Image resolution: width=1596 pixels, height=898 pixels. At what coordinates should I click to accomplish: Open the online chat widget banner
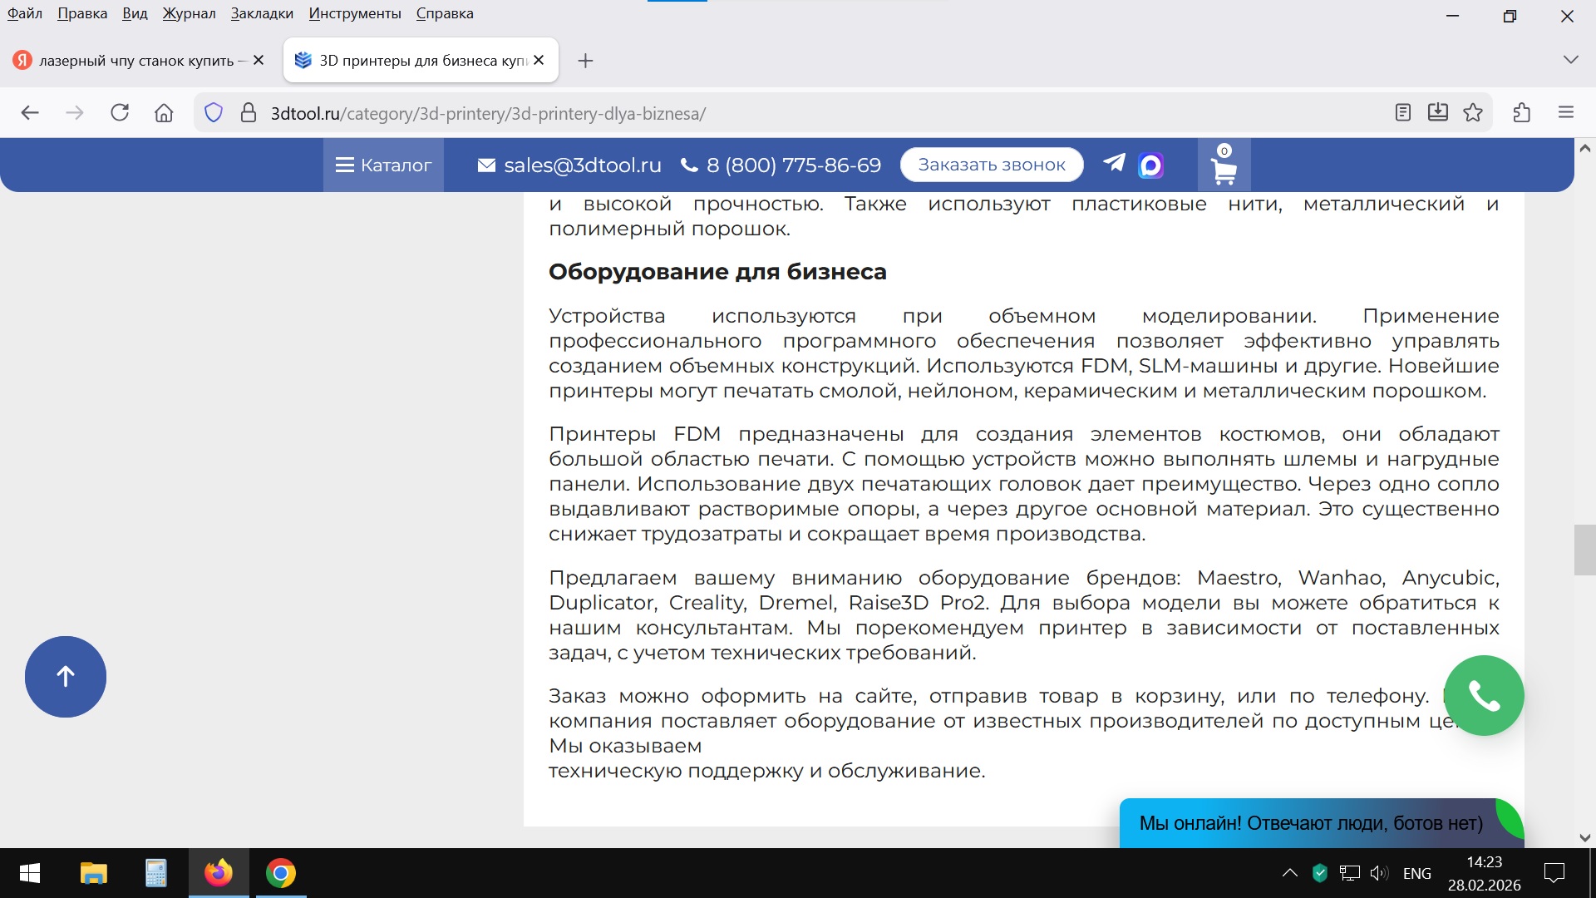pyautogui.click(x=1311, y=823)
